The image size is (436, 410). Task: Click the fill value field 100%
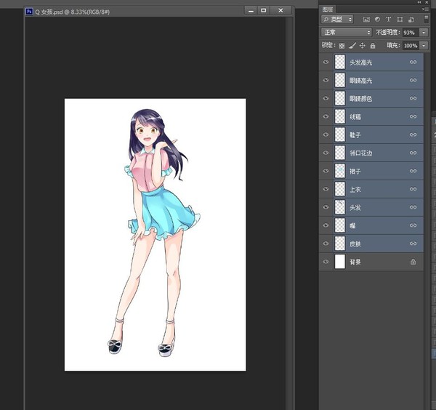point(411,46)
